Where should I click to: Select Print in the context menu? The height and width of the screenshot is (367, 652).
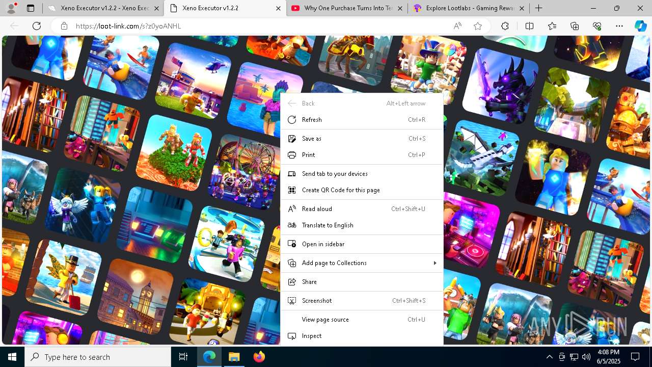362,155
